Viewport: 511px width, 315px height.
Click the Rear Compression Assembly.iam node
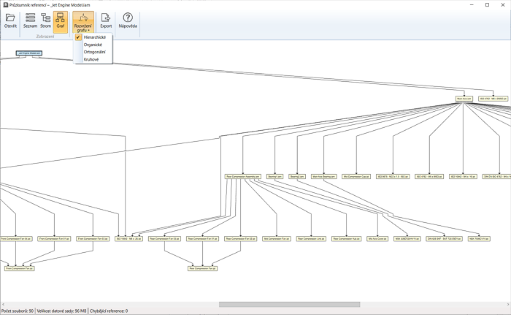click(243, 176)
